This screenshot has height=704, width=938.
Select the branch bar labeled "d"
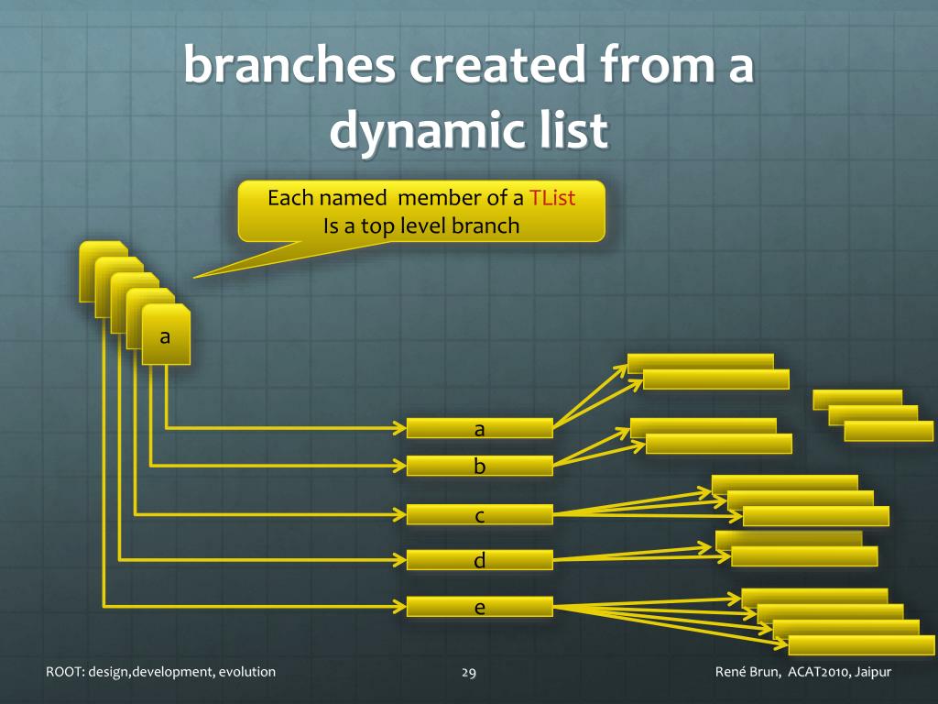pyautogui.click(x=480, y=560)
